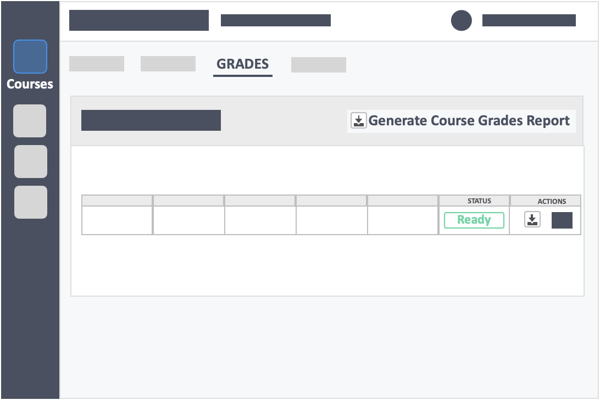Click Generate Course Grades Report text
Screen dimensions: 600x400
pyautogui.click(x=469, y=120)
